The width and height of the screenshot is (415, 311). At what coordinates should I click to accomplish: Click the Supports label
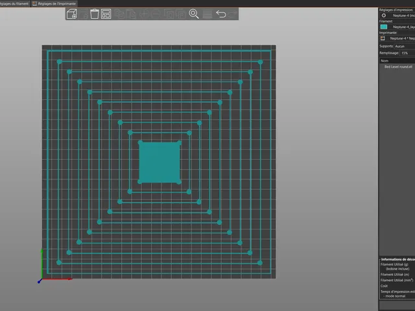pos(386,46)
